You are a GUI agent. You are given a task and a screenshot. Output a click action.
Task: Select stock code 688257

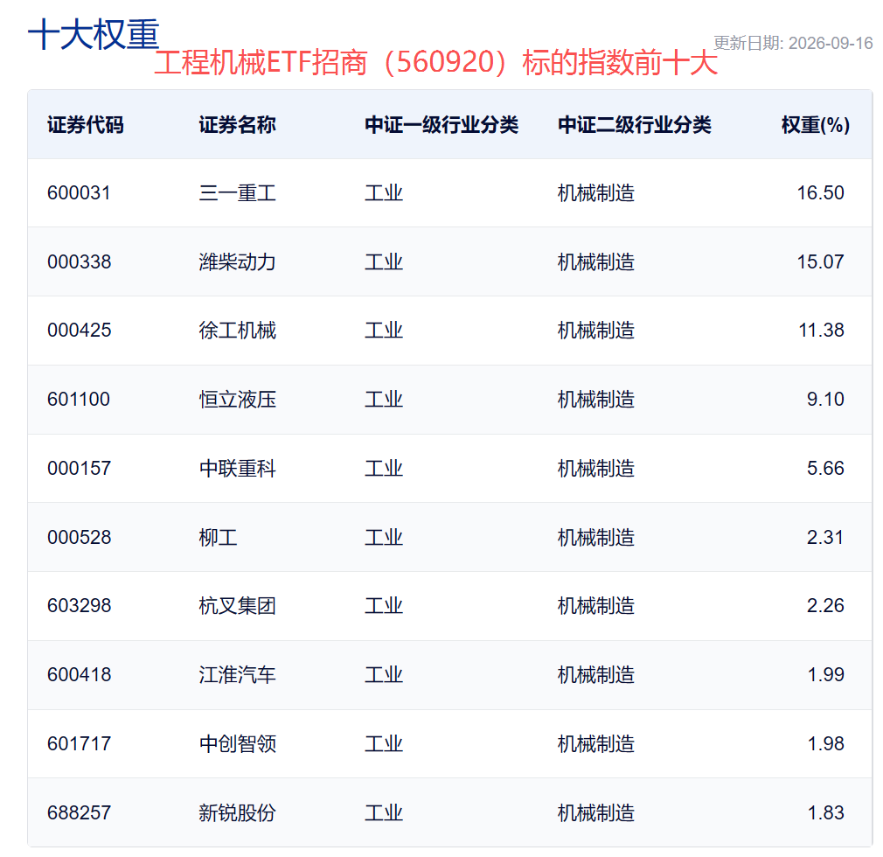(x=80, y=812)
